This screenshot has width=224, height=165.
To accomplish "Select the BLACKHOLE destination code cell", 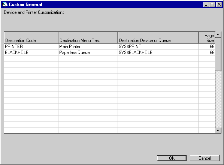I will point(31,52).
